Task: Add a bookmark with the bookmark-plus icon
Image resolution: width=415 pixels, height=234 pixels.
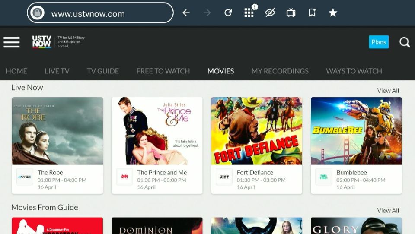Action: (312, 13)
